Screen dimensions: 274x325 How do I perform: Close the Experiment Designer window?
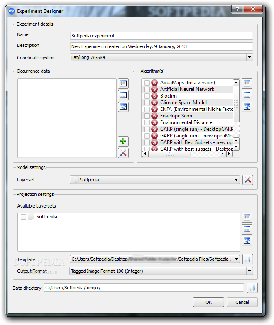[253, 9]
